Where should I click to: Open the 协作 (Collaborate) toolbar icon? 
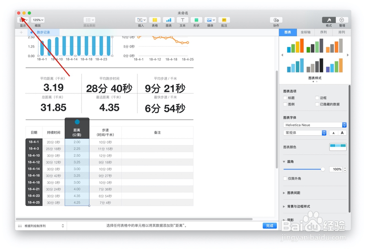(x=276, y=20)
